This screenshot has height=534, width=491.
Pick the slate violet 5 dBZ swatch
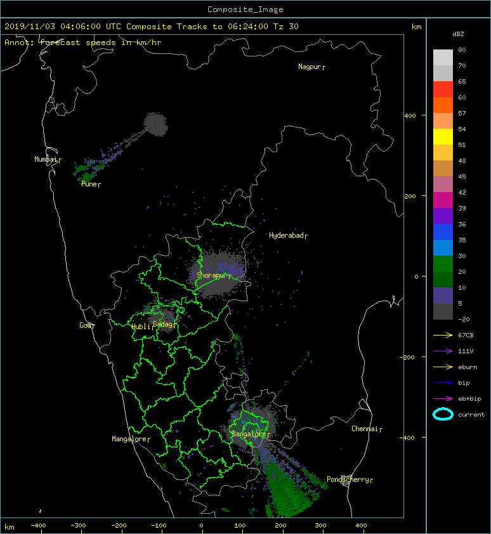click(x=443, y=295)
